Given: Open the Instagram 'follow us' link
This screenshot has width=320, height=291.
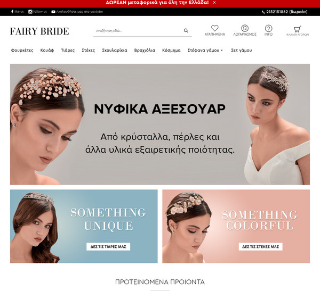Looking at the screenshot, I should pyautogui.click(x=37, y=12).
